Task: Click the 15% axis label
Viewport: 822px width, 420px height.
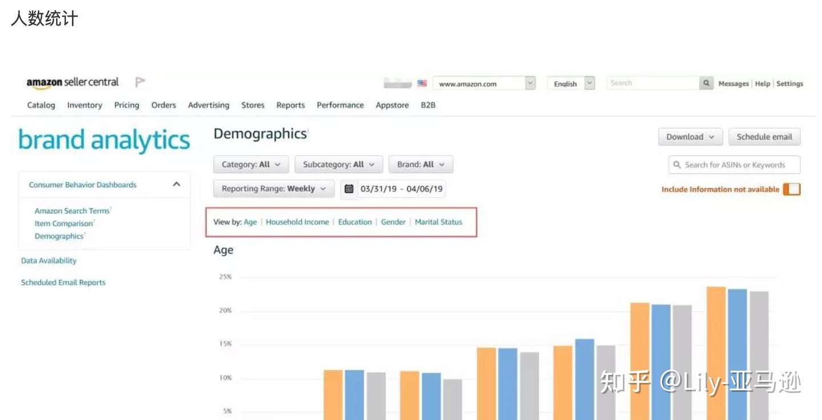Action: [x=225, y=344]
